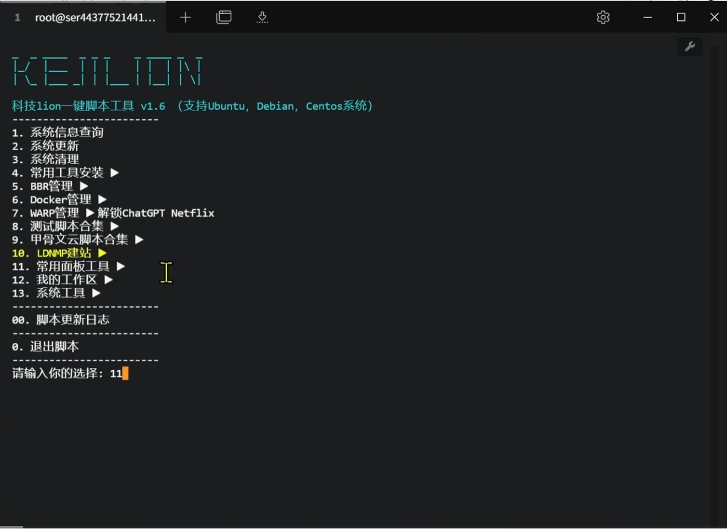727x529 pixels.
Task: Click the yellow arrow beside LDNMP建站
Action: tap(102, 253)
